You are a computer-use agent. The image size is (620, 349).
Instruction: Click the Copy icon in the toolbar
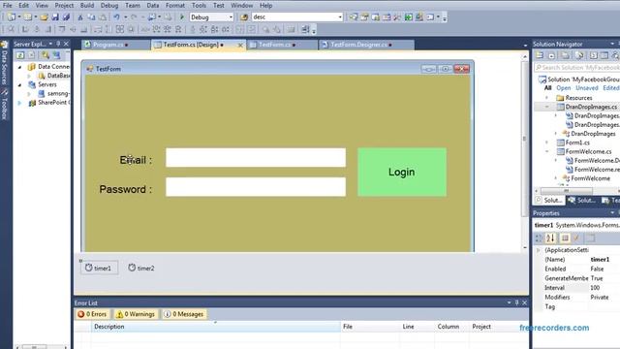point(91,17)
